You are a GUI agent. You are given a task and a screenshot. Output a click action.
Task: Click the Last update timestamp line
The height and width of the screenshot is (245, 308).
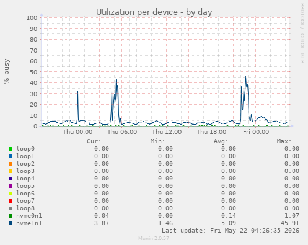pyautogui.click(x=231, y=231)
